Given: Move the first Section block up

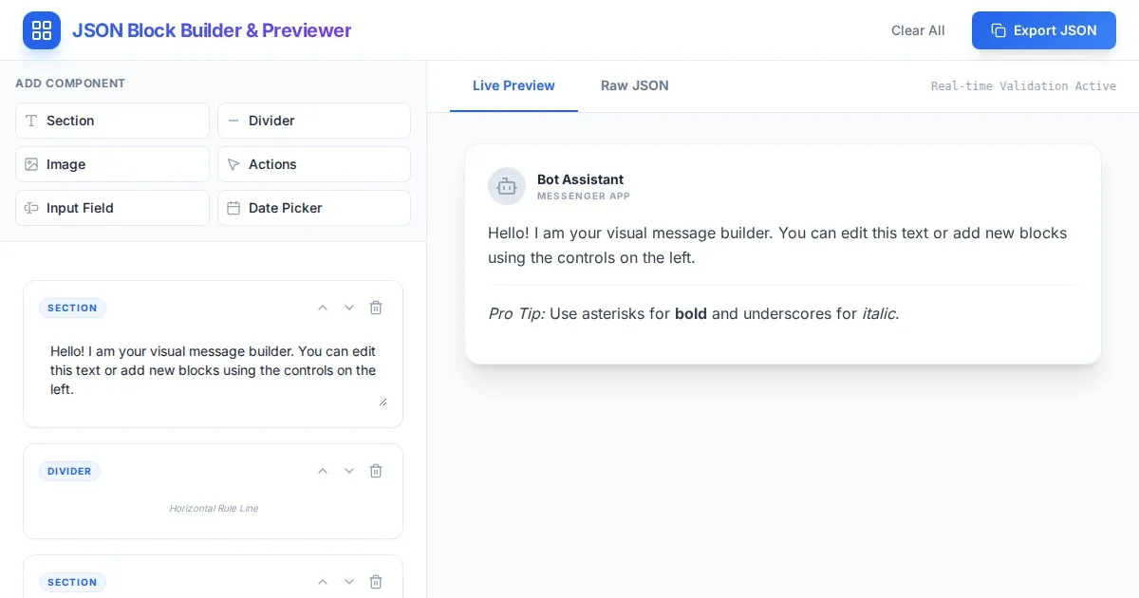Looking at the screenshot, I should coord(323,308).
